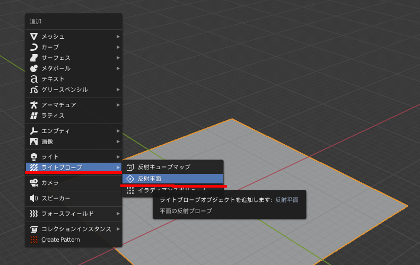Choose 反射平面 from the light probe submenu
This screenshot has width=420, height=265.
[x=173, y=179]
